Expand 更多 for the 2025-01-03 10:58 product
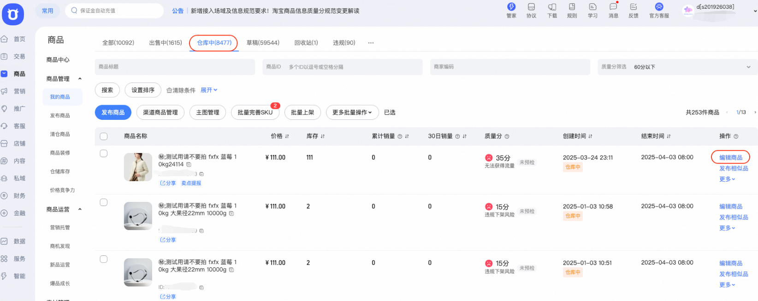 point(727,228)
